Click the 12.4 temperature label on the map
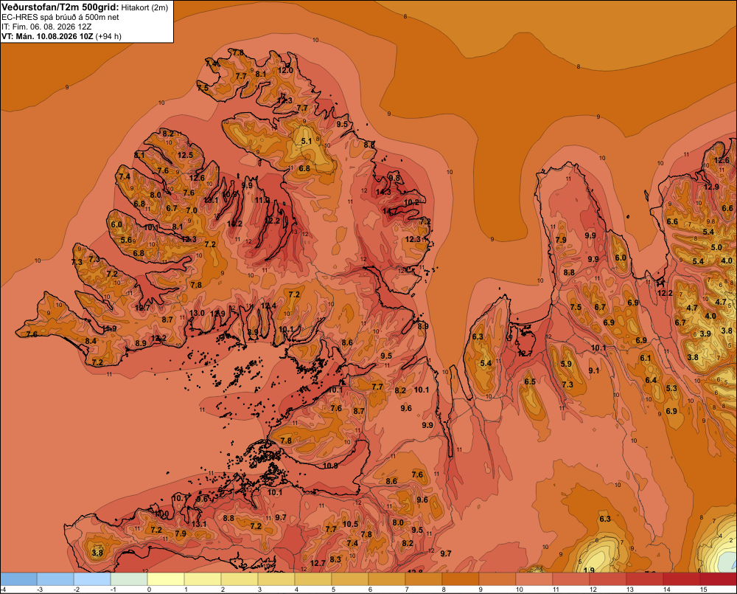This screenshot has height=594, width=737. click(x=268, y=306)
